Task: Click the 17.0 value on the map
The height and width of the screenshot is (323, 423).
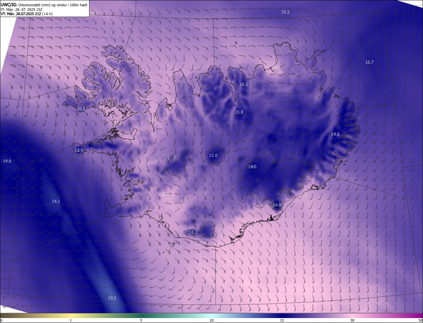Action: (x=172, y=158)
